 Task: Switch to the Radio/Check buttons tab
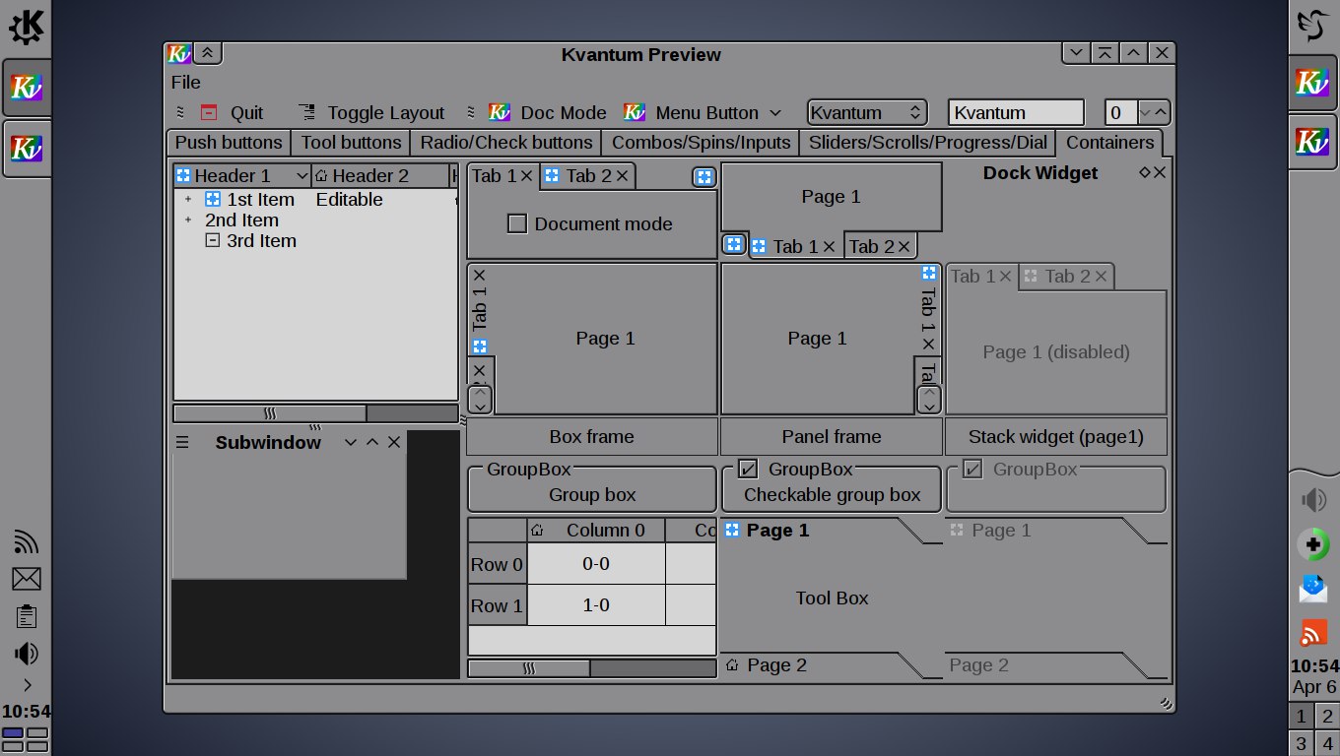click(506, 143)
